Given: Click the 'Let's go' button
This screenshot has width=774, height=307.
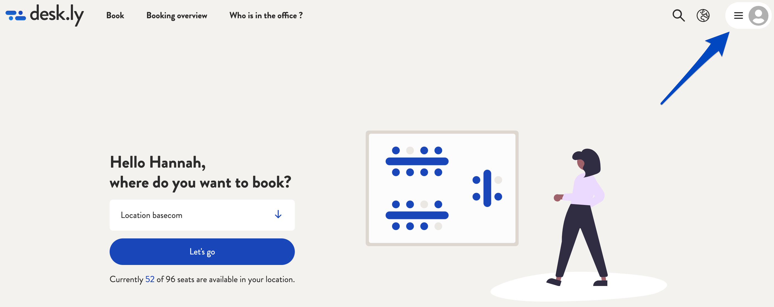Looking at the screenshot, I should [x=202, y=251].
